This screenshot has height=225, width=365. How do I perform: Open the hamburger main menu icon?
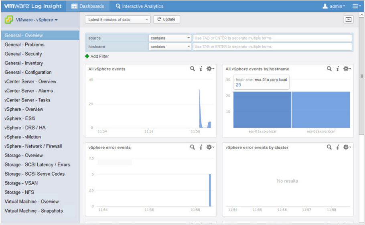(x=356, y=6)
